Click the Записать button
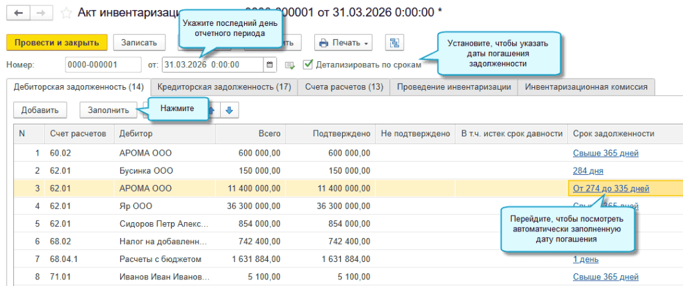 tap(139, 42)
